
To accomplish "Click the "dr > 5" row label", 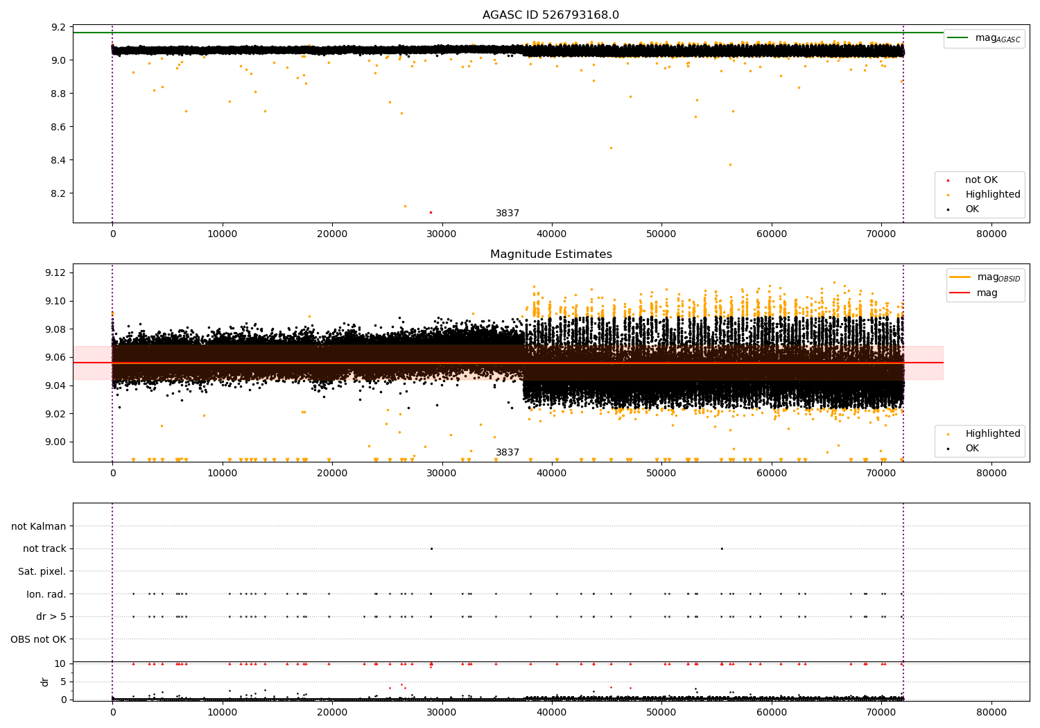I will click(51, 617).
